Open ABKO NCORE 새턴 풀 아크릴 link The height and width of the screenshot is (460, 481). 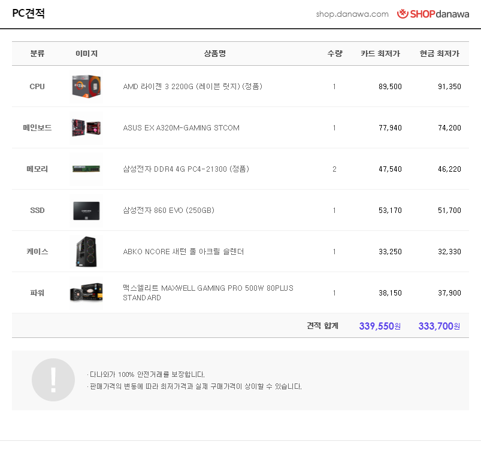183,252
